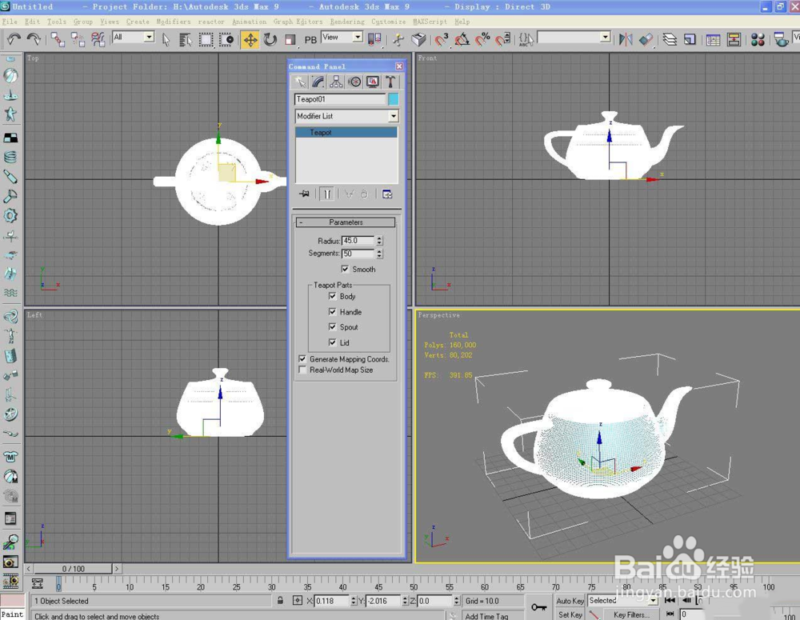Open Key Filters dialog

pyautogui.click(x=631, y=614)
